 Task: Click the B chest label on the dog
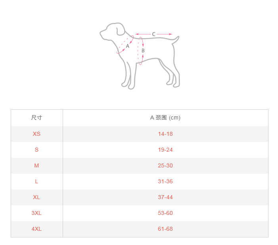click(x=143, y=51)
